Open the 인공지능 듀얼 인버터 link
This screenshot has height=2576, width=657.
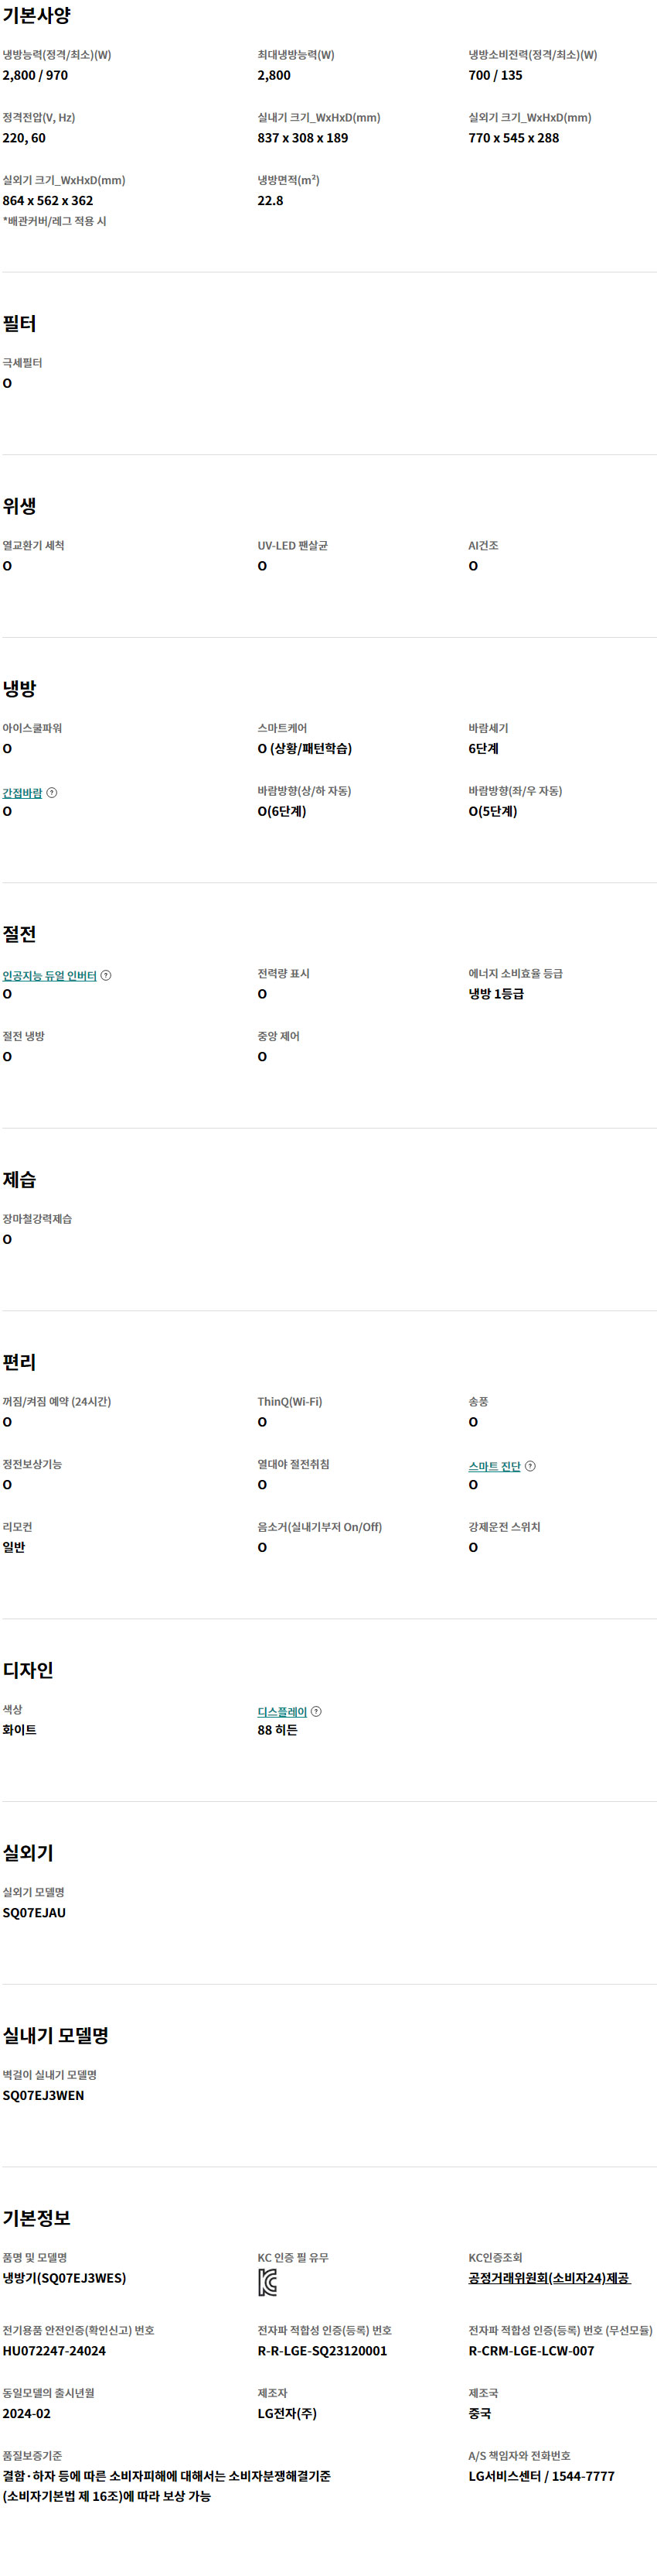[49, 976]
